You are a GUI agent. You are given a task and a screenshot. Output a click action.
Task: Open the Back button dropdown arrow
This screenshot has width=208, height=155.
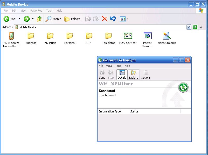[x=19, y=19]
